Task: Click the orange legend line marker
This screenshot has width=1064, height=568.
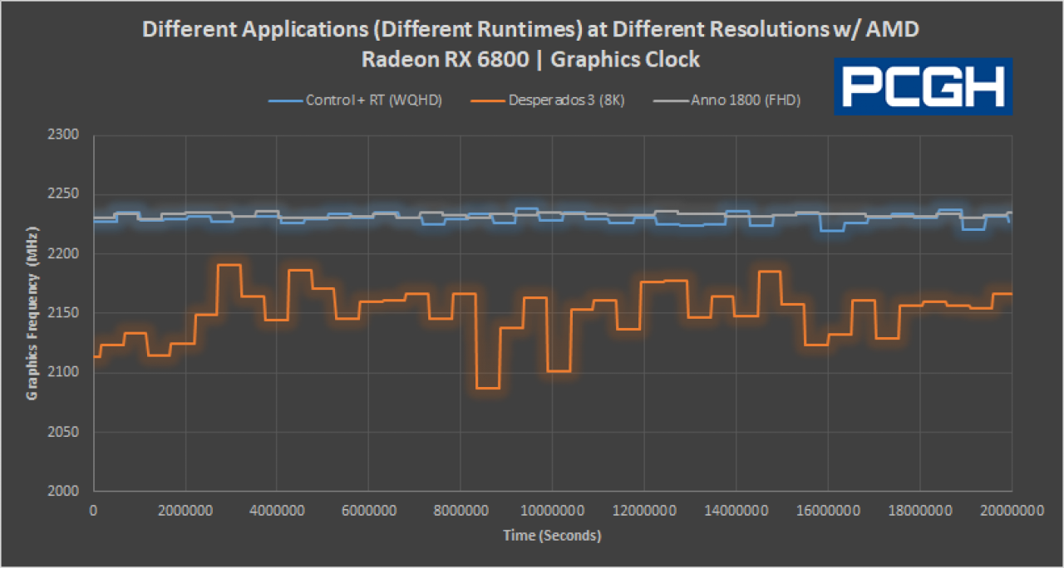Action: click(488, 100)
